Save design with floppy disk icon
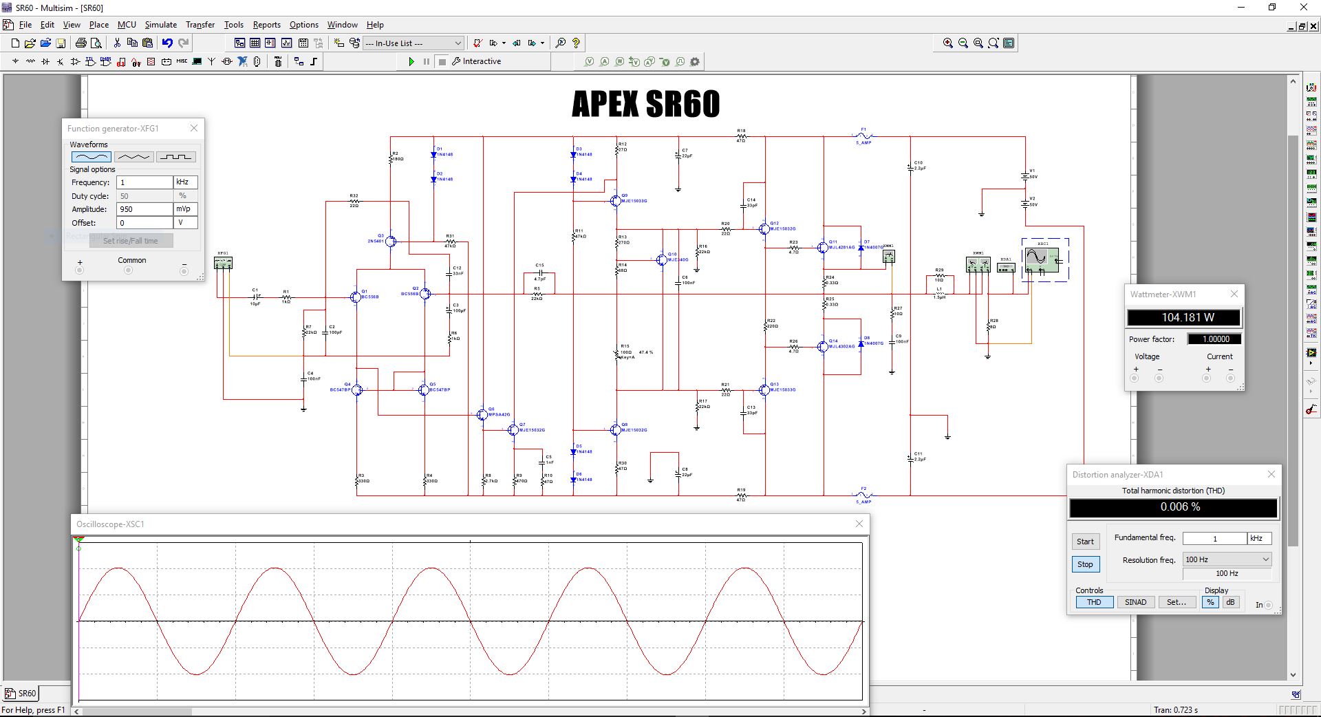This screenshot has height=717, width=1321. 61,43
